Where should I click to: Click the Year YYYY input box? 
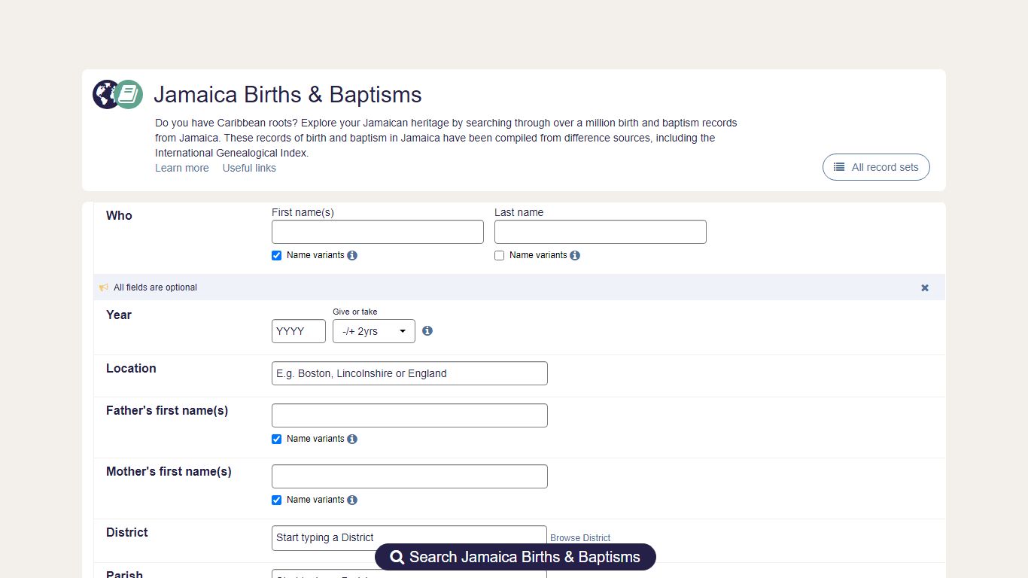[299, 331]
